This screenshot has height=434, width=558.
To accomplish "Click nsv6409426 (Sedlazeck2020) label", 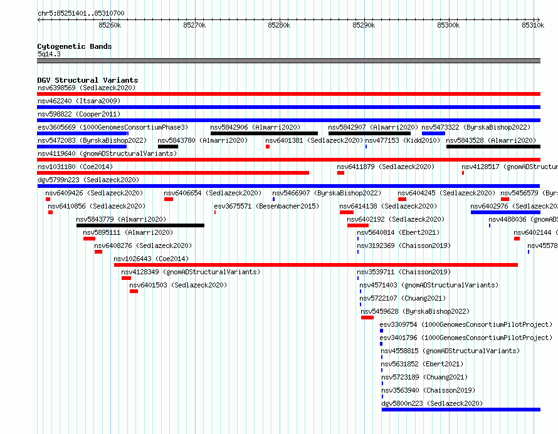I will [x=94, y=193].
